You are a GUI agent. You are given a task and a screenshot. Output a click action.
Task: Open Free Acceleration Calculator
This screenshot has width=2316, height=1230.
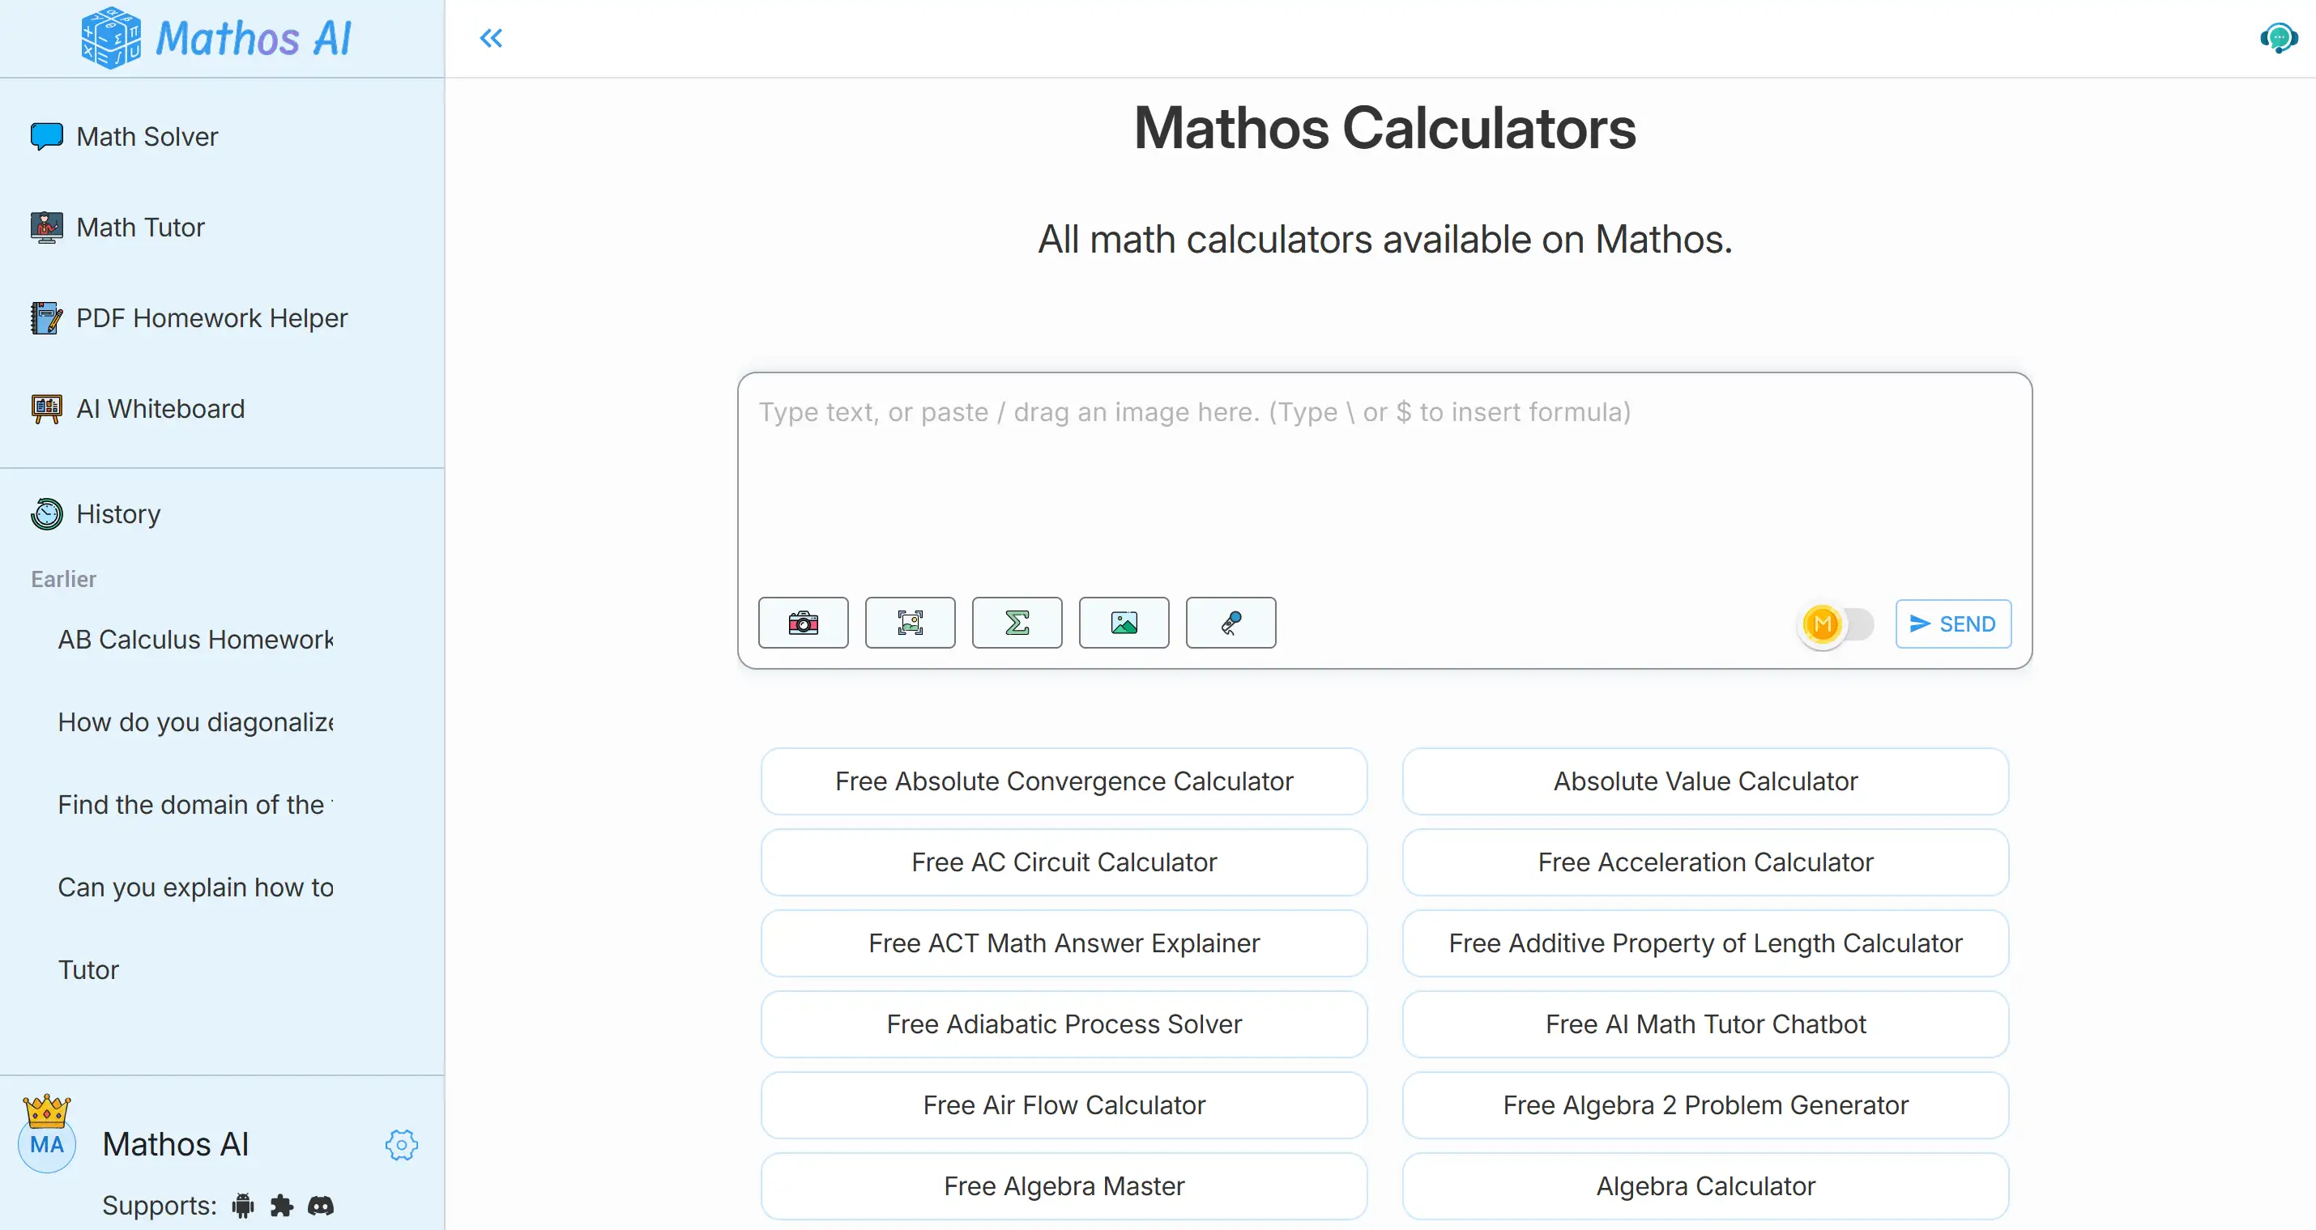(x=1705, y=862)
